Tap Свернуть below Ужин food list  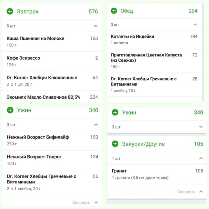[x=85, y=203]
